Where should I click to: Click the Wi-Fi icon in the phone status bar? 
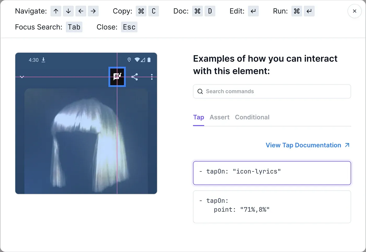(137, 60)
